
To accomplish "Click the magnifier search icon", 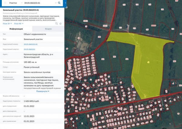I will [59, 3].
